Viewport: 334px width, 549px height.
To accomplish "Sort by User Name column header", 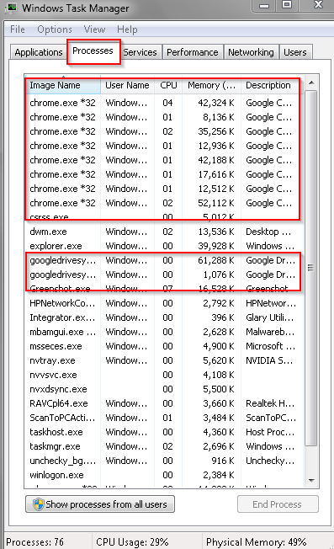I will point(127,85).
